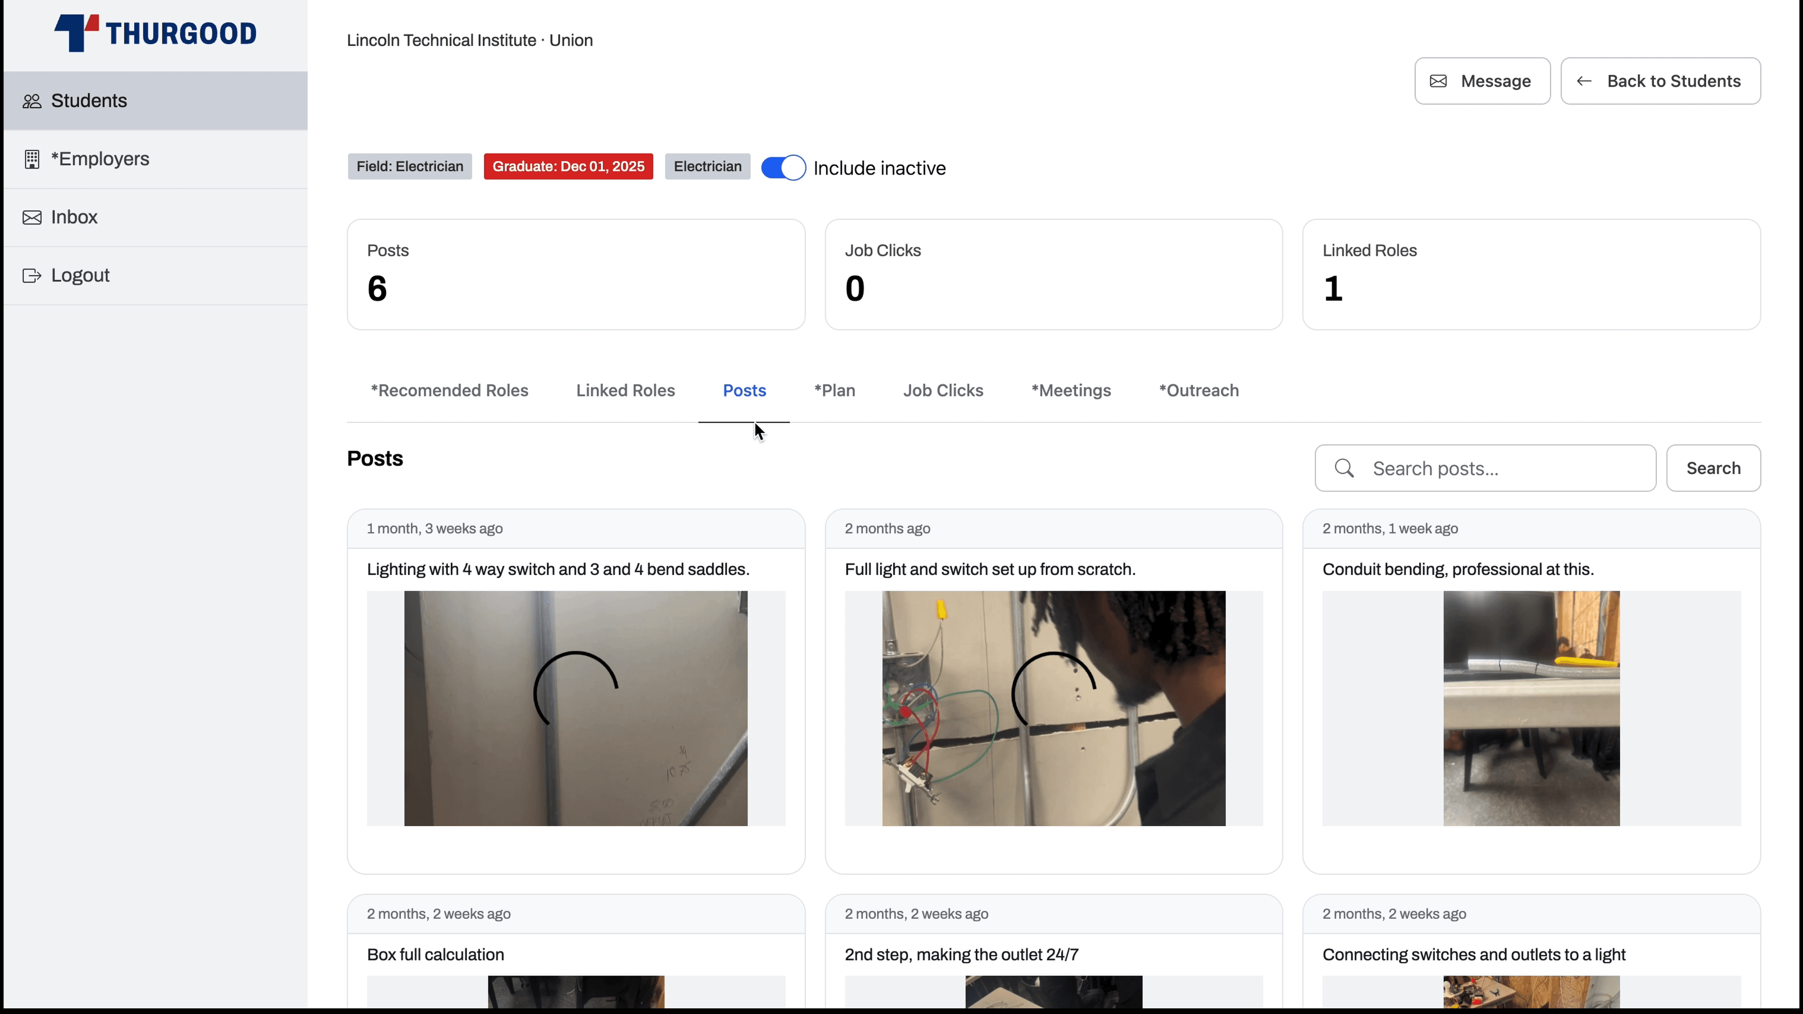Click the Logout icon
This screenshot has height=1014, width=1803.
tap(32, 275)
